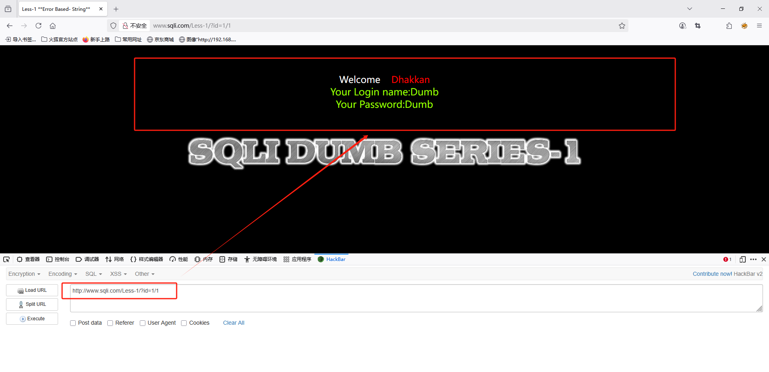Open the devtools more-options menu
Screen dimensions: 769x372
pyautogui.click(x=754, y=259)
